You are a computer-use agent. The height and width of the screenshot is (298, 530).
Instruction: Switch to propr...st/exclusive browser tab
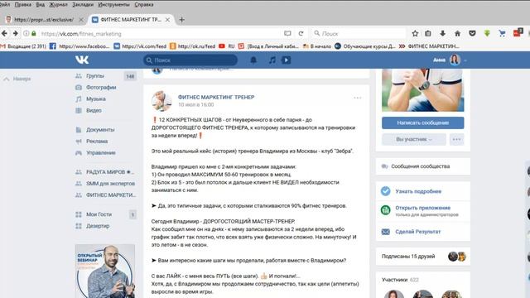click(x=44, y=20)
